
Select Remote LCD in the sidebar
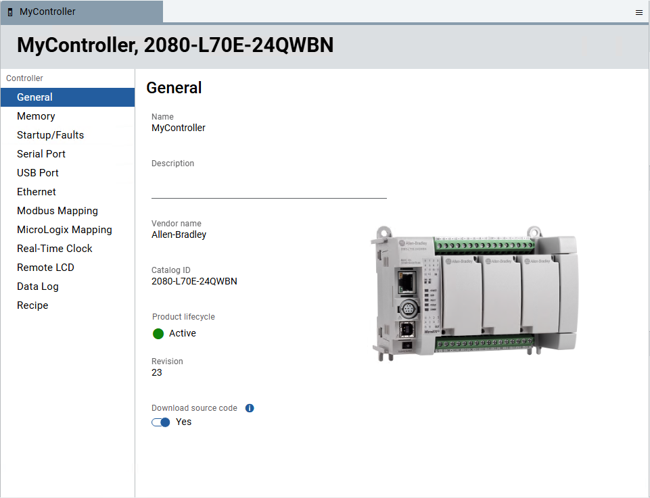(45, 268)
